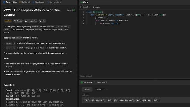This screenshot has width=190, height=107.
Task: Click the 'Saved to local' status text
Action: [x=86, y=76]
